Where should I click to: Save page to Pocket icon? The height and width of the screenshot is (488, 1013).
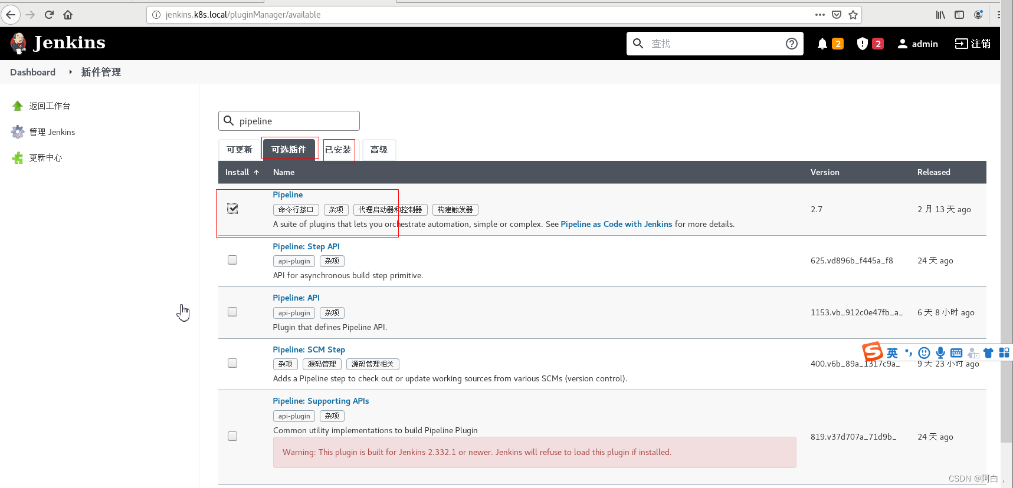(837, 15)
